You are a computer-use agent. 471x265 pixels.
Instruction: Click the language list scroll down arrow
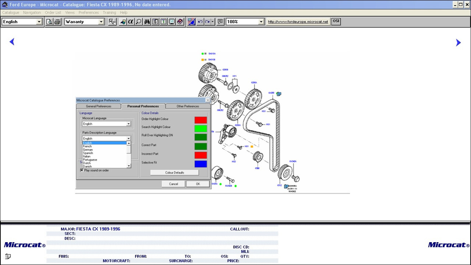pyautogui.click(x=129, y=166)
